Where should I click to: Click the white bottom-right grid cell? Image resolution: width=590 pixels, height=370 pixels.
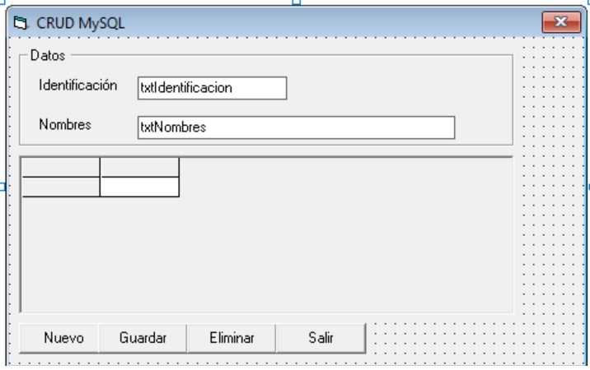tap(138, 187)
